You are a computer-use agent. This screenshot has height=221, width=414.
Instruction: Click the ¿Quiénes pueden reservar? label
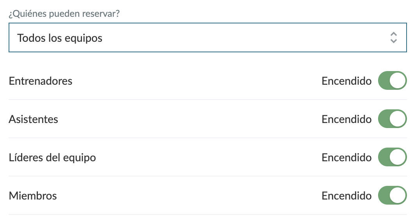point(64,14)
